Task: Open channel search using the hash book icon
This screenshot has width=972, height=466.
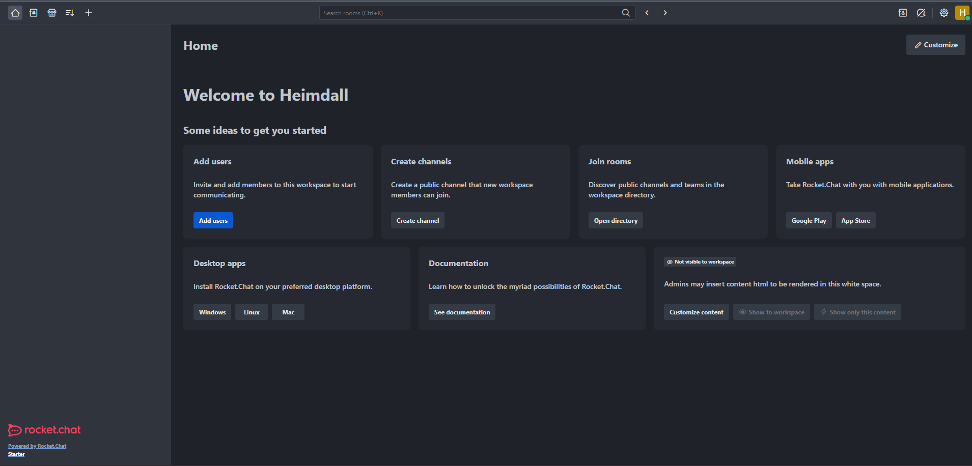Action: [33, 12]
